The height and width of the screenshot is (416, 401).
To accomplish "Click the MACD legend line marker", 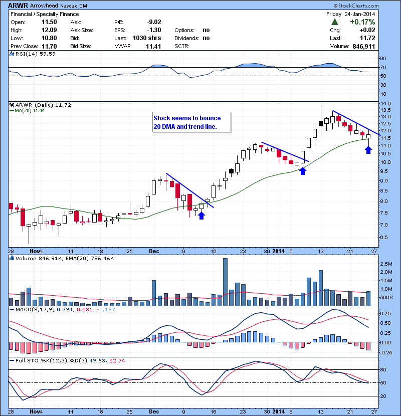I will pyautogui.click(x=12, y=309).
